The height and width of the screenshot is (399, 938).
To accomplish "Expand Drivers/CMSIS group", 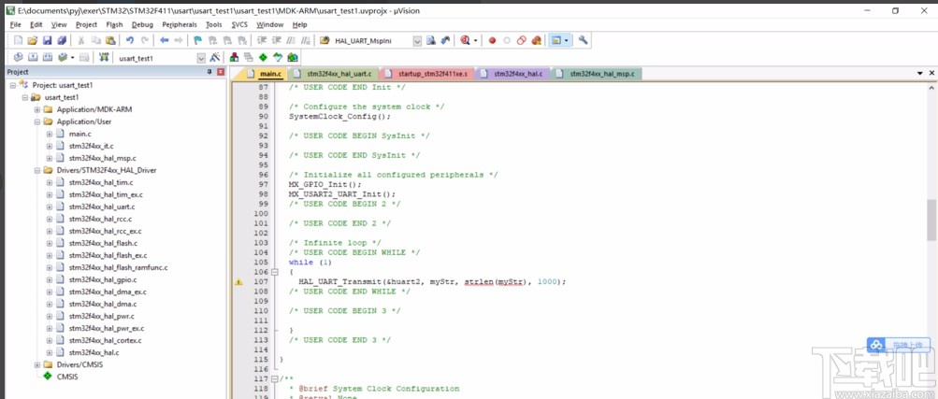I will click(x=37, y=365).
